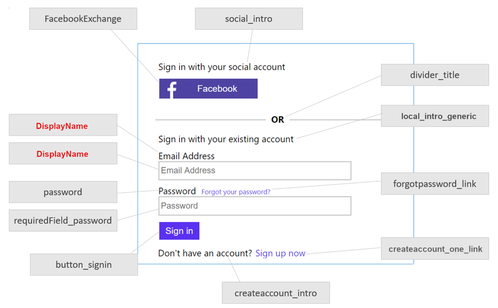Select the first DisplayName label in red
This screenshot has width=498, height=308.
[63, 126]
